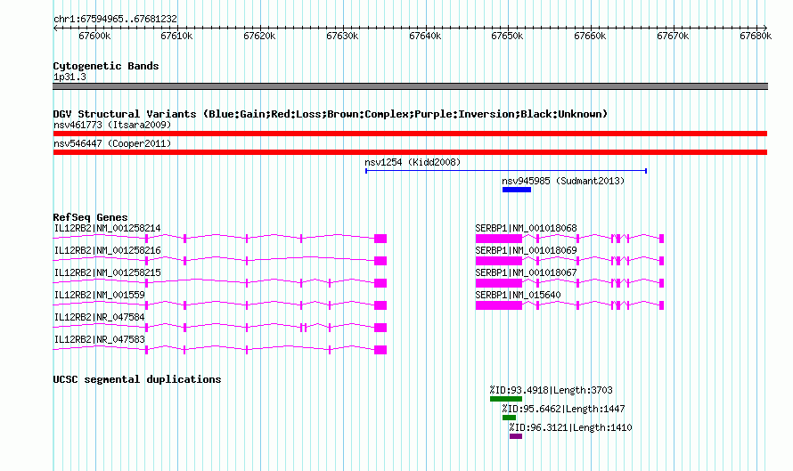Select %ID:93.4918|Length:3703 duplication label

(x=551, y=390)
